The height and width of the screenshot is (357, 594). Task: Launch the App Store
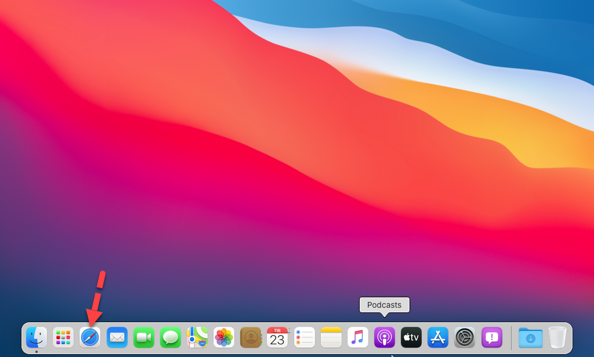coord(438,337)
